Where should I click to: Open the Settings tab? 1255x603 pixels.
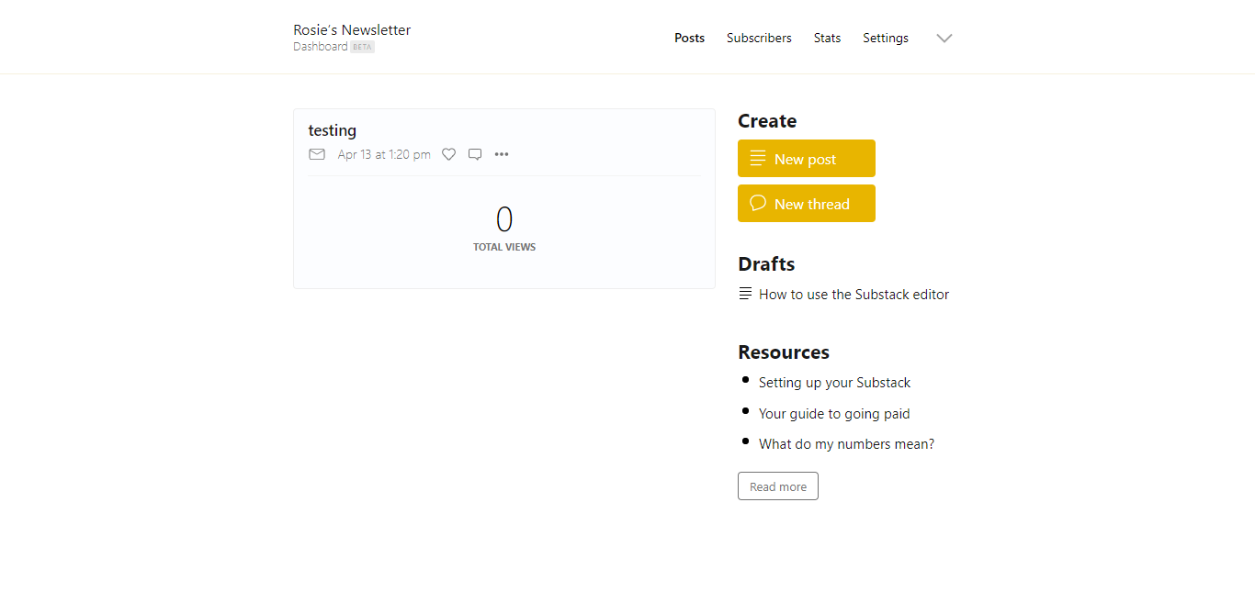coord(886,38)
